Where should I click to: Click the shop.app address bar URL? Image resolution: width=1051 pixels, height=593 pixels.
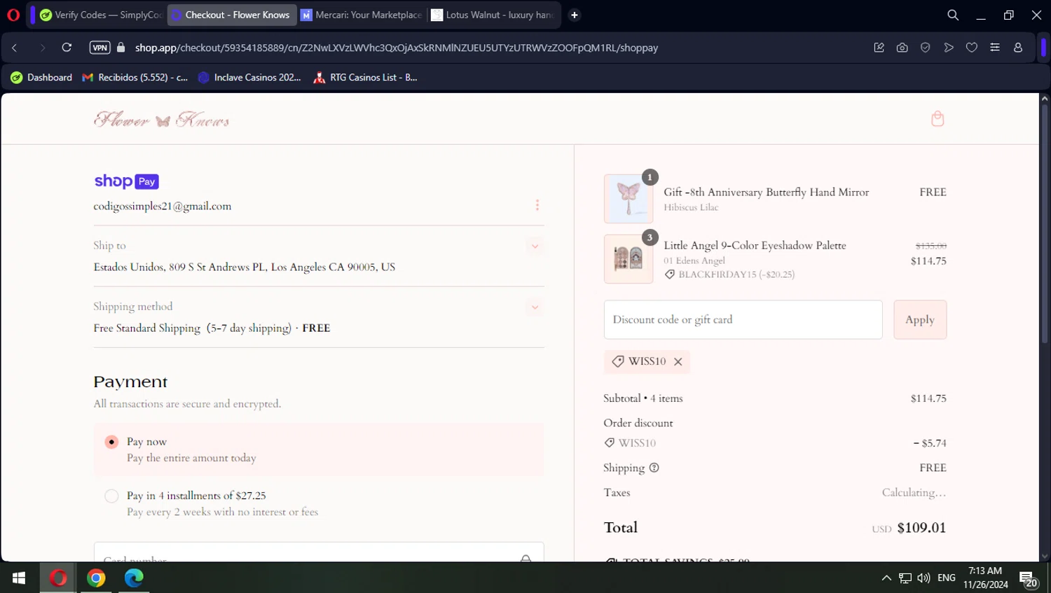(397, 48)
